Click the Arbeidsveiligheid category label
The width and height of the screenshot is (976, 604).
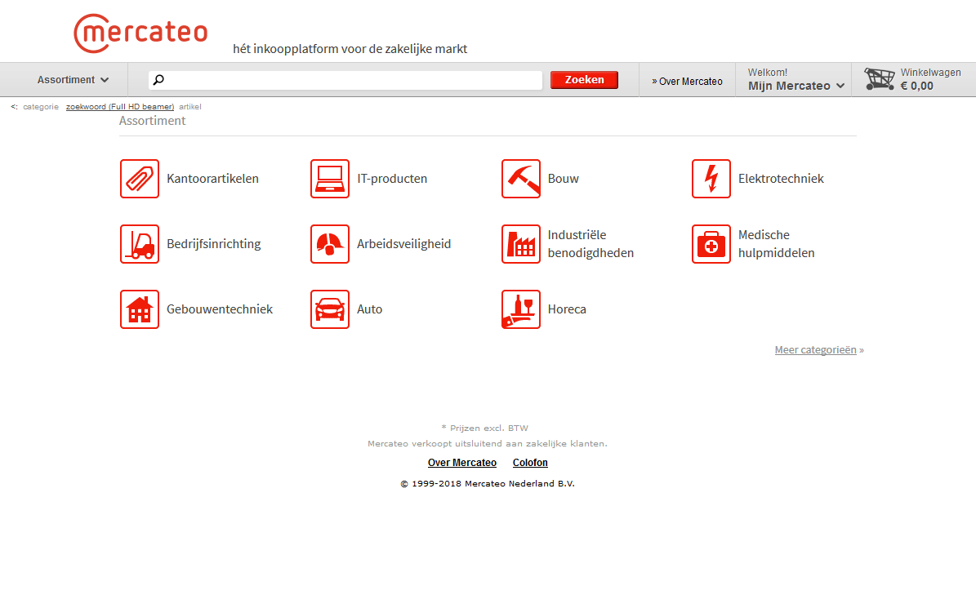tap(404, 244)
